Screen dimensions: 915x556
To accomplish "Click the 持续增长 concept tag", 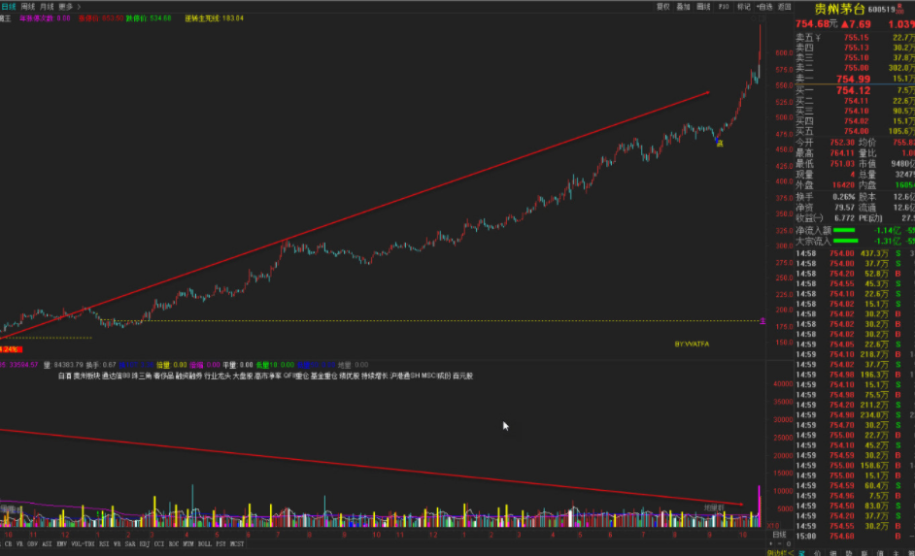I will click(375, 376).
